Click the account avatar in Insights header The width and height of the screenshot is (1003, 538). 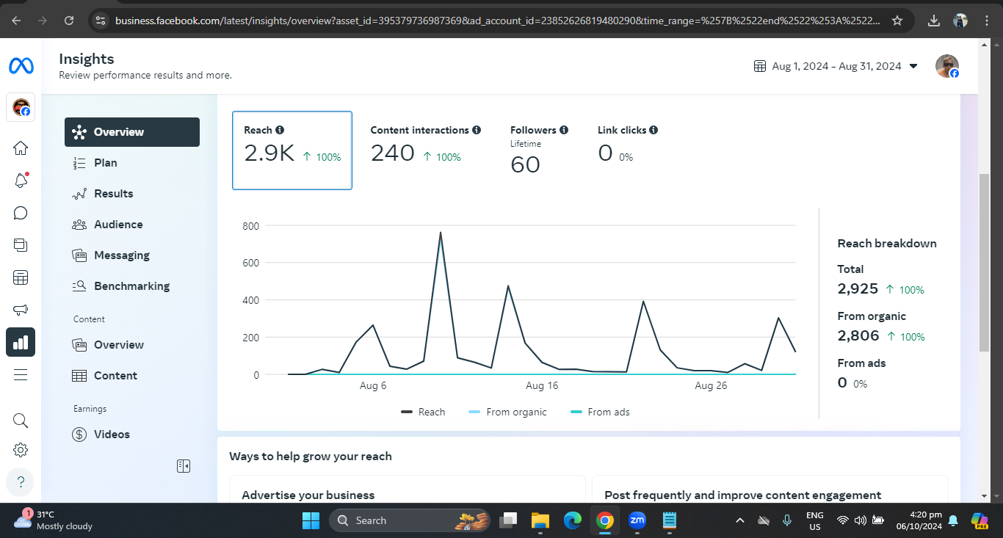point(947,66)
